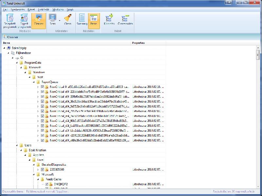Image resolution: width=262 pixels, height=196 pixels.
Task: Uncheck the 0MQ9QJF2 item checkbox
Action: 47,184
